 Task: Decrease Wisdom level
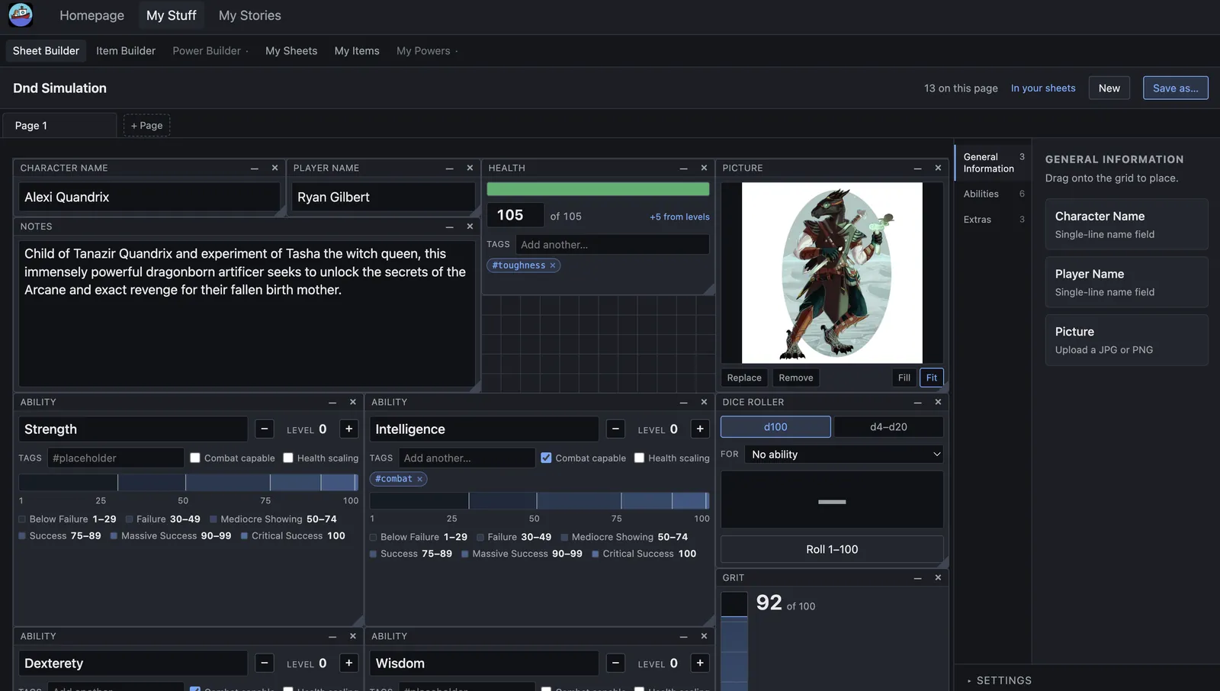tap(616, 663)
